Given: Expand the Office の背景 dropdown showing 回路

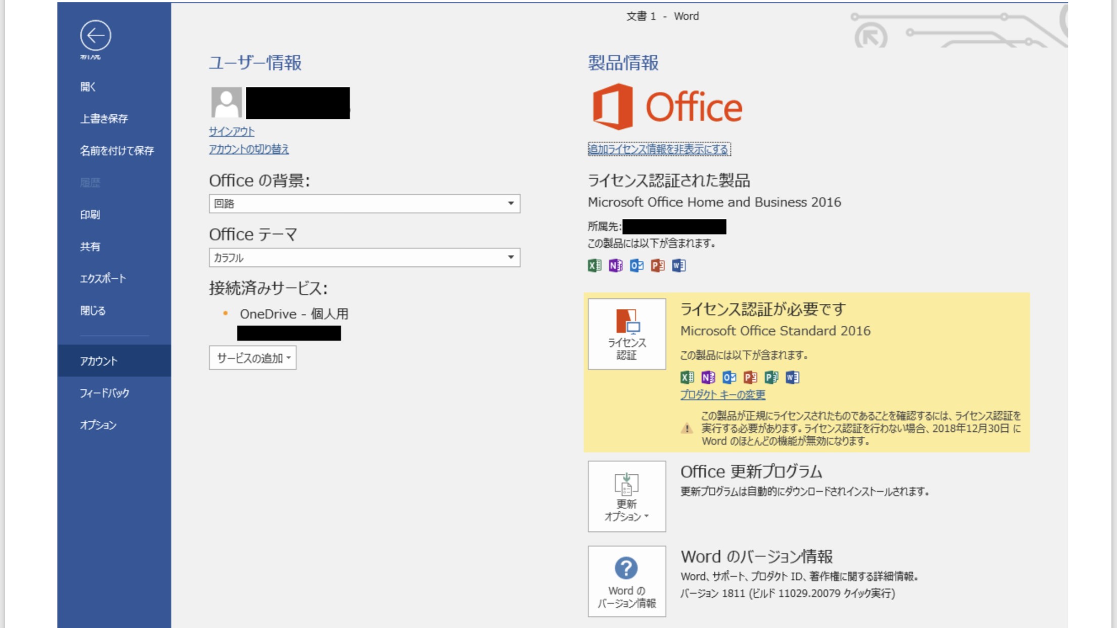Looking at the screenshot, I should [x=364, y=203].
